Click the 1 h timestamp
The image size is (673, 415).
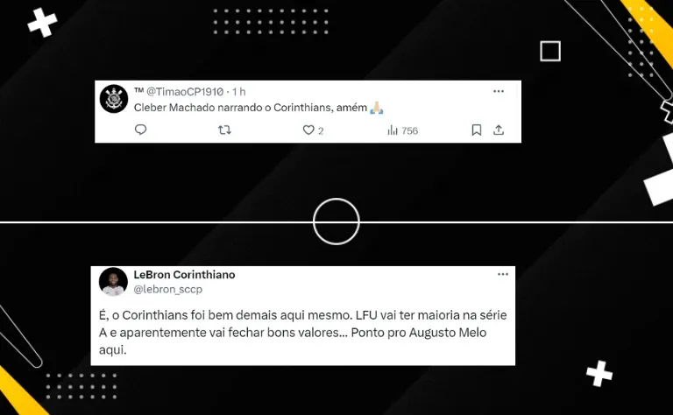coord(239,91)
